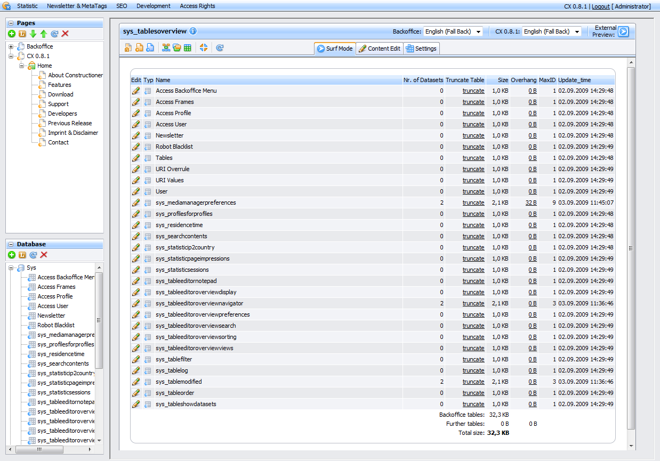Select Previous Release page in Pages tree

click(70, 123)
